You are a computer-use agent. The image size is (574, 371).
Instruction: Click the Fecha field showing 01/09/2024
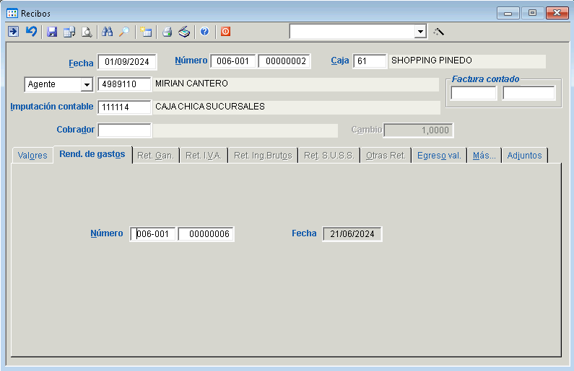127,62
